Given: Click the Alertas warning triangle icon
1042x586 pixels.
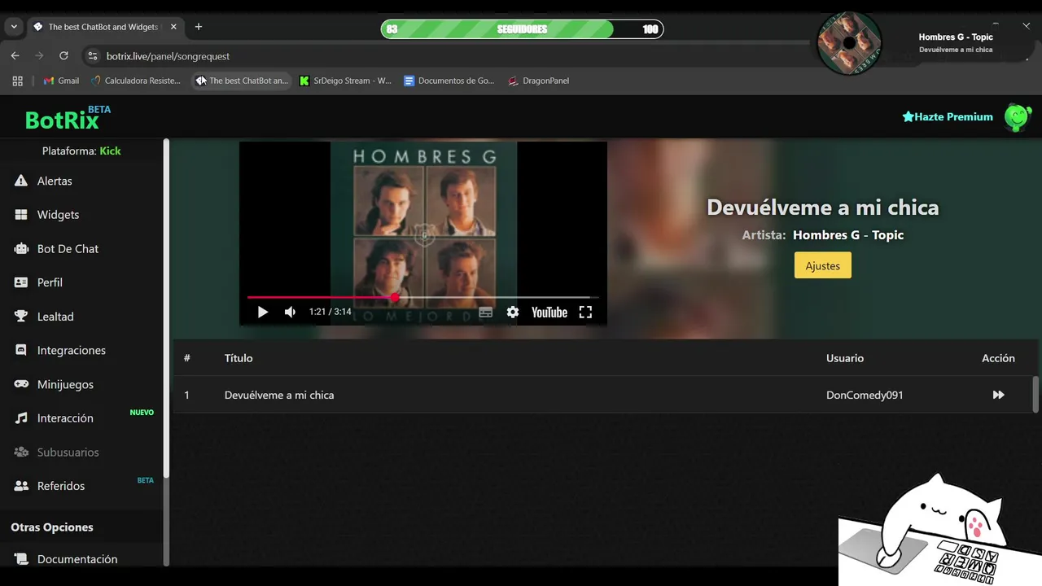Looking at the screenshot, I should [21, 181].
